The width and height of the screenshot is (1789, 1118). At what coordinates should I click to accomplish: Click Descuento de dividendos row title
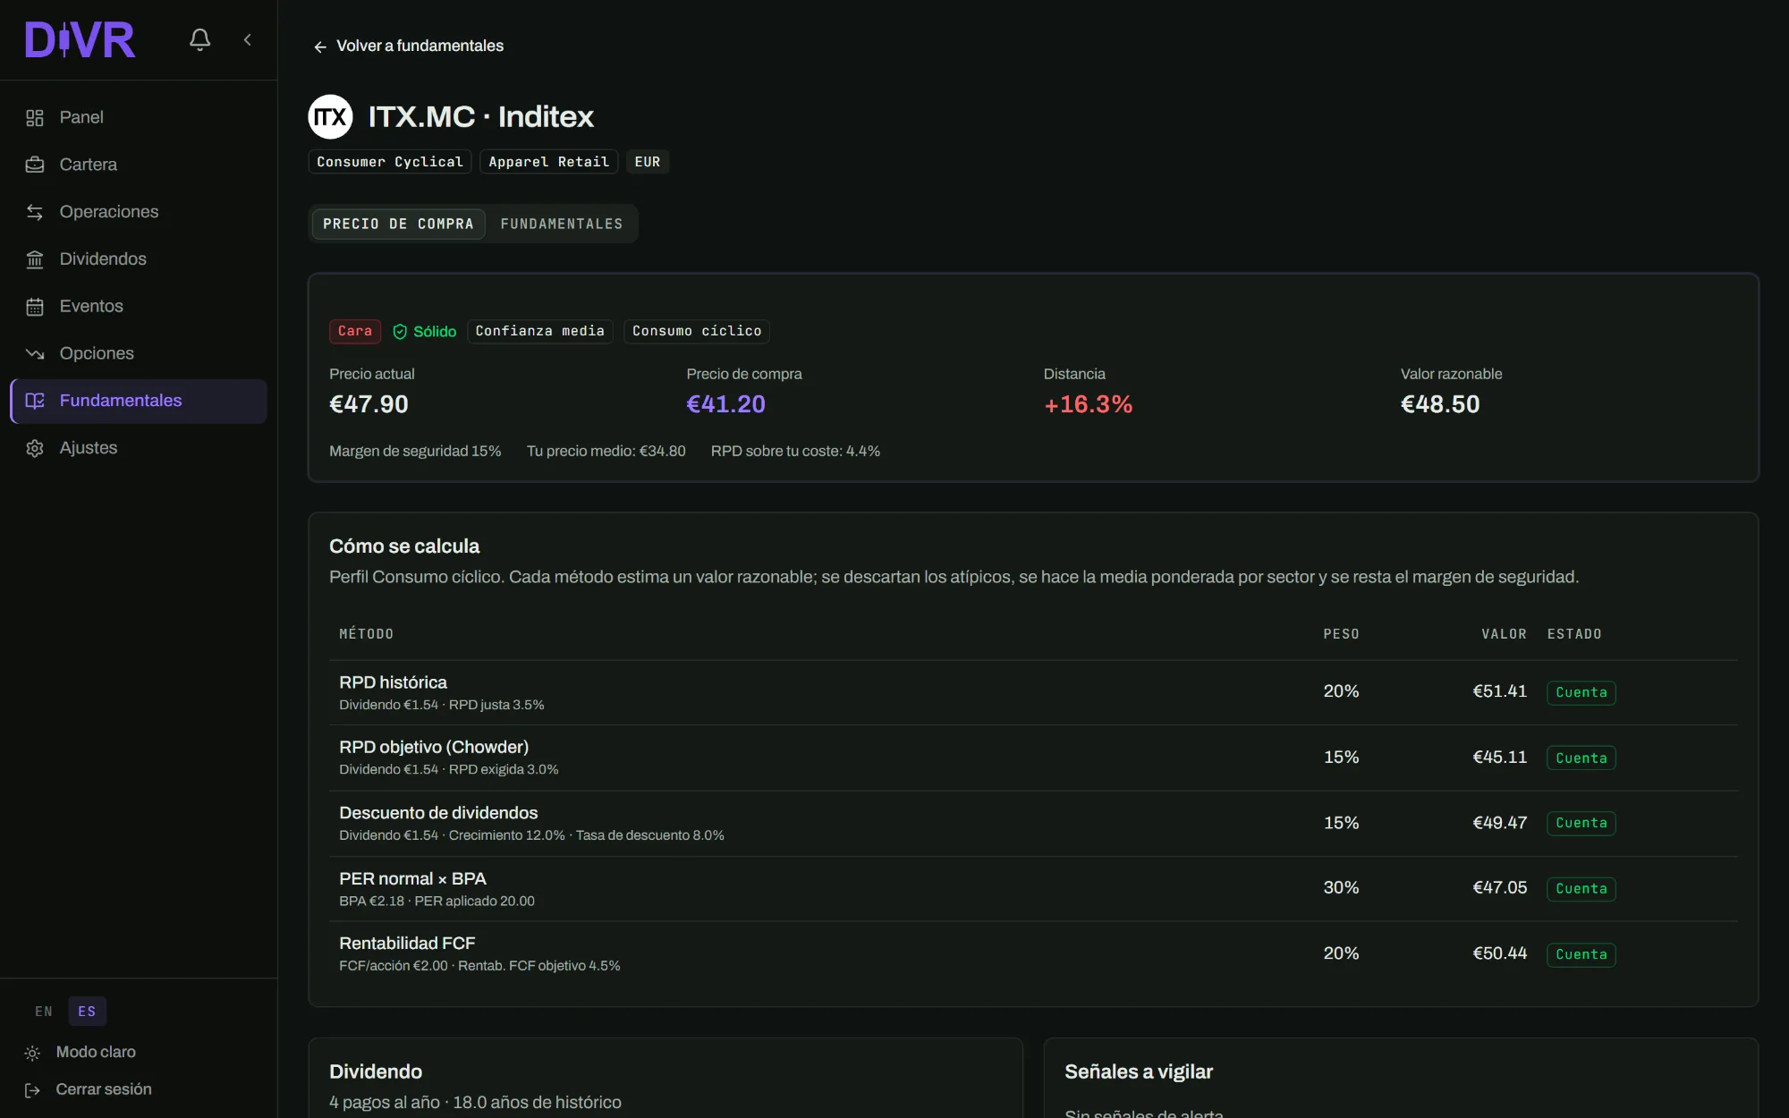438,813
